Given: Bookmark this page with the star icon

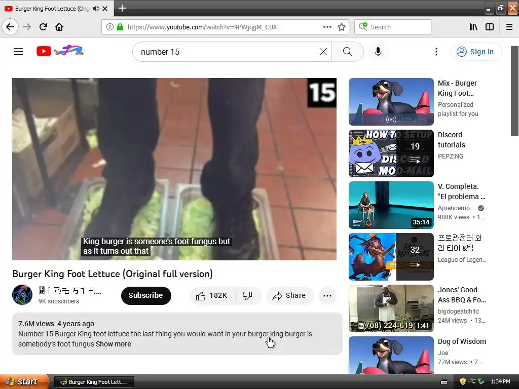Looking at the screenshot, I should (x=342, y=27).
